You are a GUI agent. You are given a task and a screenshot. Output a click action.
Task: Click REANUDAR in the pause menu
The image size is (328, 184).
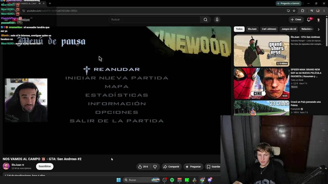click(117, 69)
